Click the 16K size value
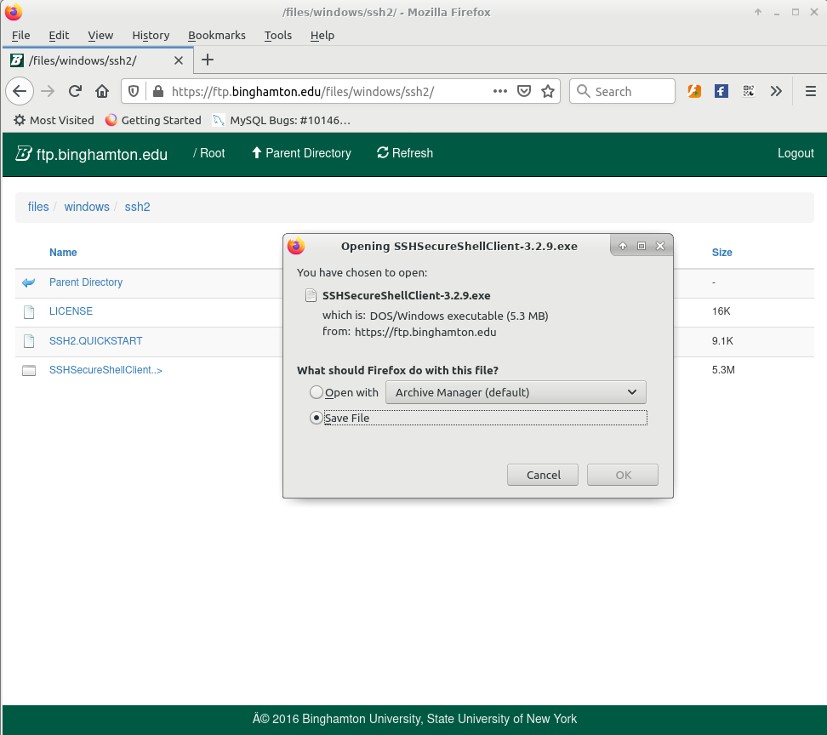The height and width of the screenshot is (735, 827). [x=721, y=311]
